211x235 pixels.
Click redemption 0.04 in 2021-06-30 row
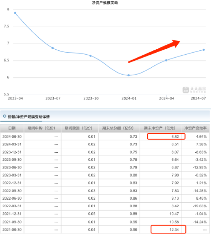click(92, 230)
